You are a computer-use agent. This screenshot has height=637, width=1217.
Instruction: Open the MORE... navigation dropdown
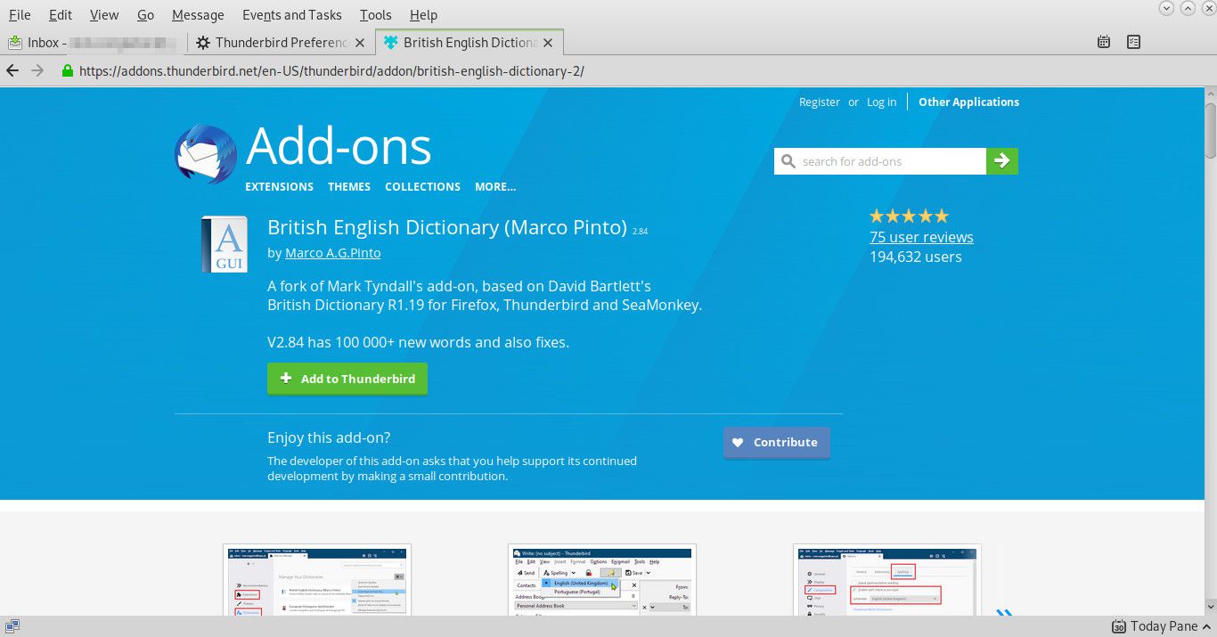[495, 187]
